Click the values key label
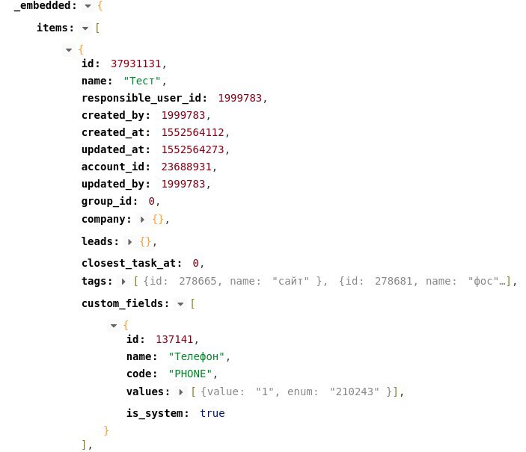Screen dimensions: 526x452 pos(148,391)
